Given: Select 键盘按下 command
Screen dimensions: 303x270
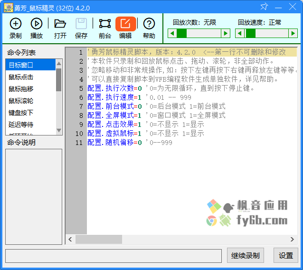Looking at the screenshot, I should [x=30, y=113].
